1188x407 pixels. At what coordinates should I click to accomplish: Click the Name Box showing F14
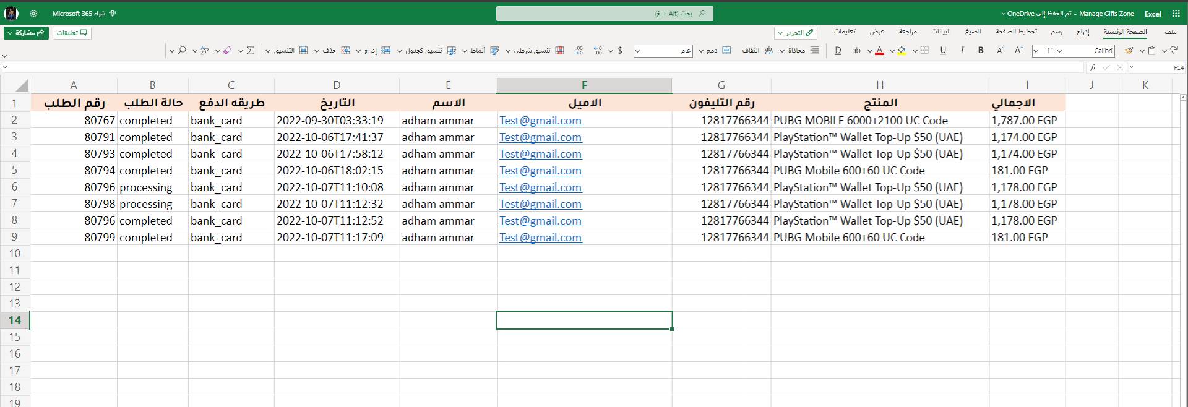tap(1156, 67)
